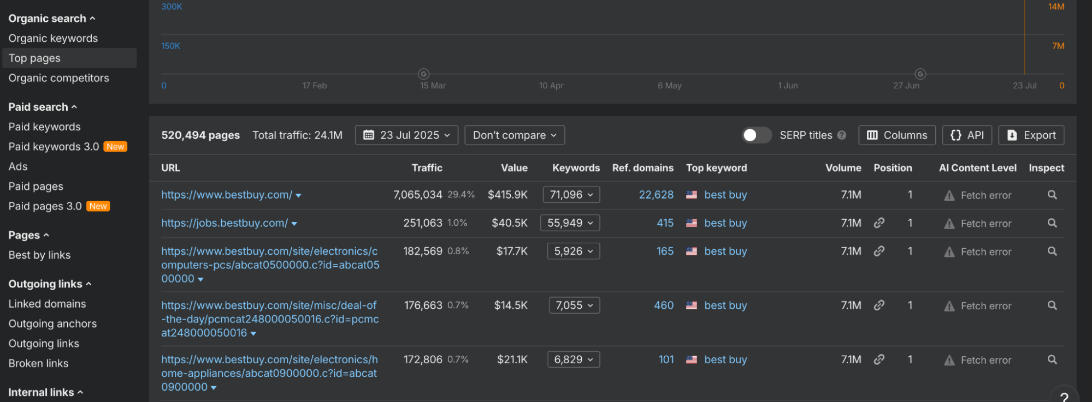The width and height of the screenshot is (1092, 402).
Task: Open the deal-of-the-day URL link
Action: [x=270, y=319]
